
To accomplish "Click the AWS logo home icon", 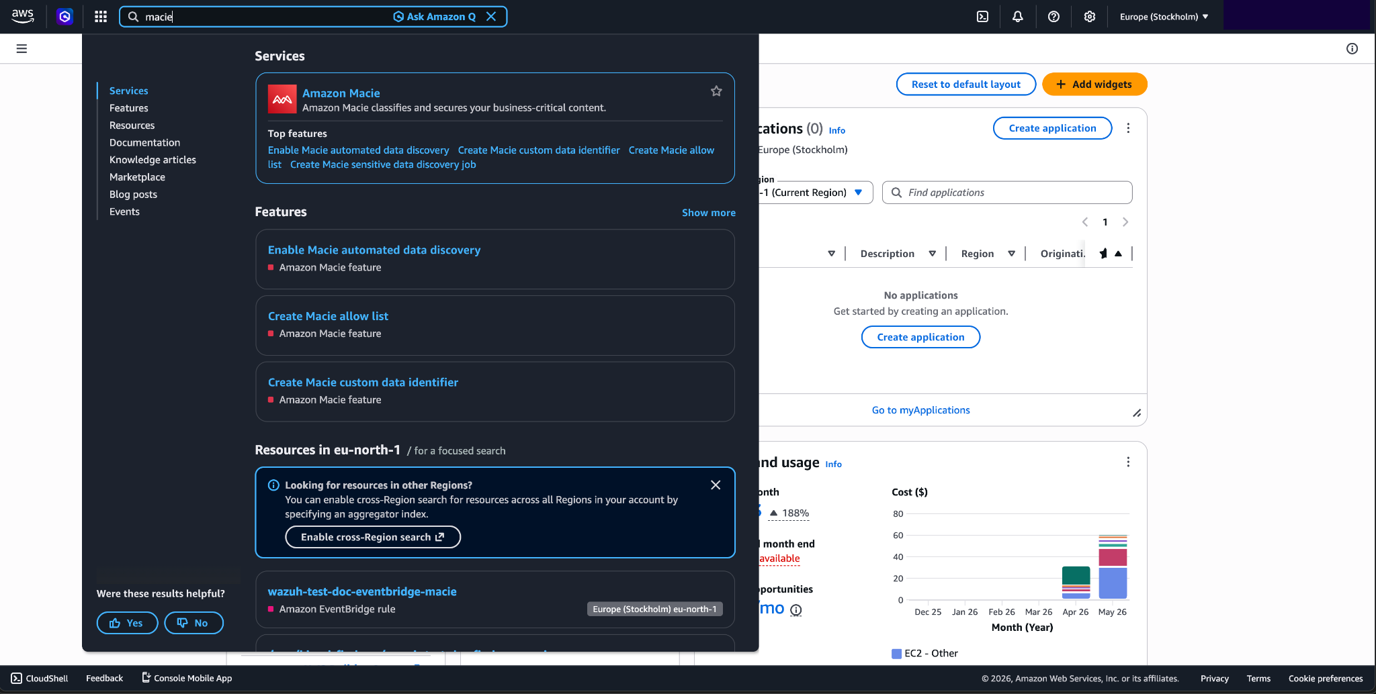I will [x=23, y=16].
